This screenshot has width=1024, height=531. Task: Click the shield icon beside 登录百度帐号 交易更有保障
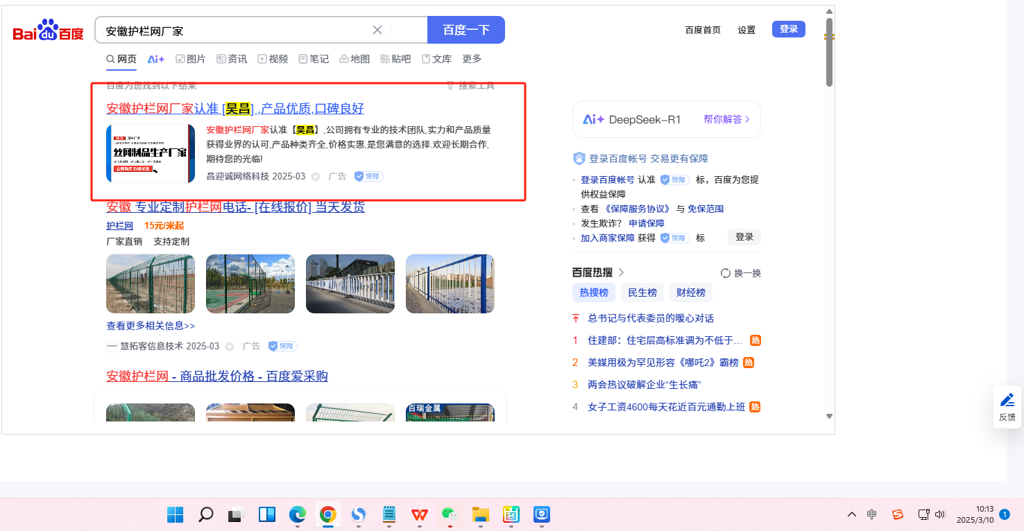(x=579, y=159)
